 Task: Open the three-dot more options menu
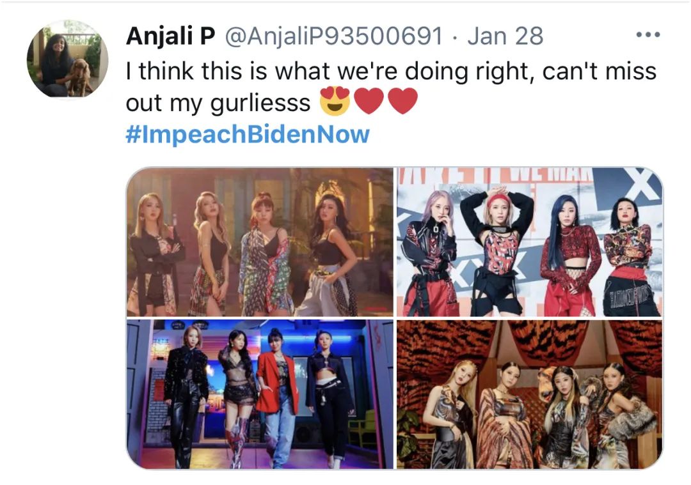click(648, 35)
